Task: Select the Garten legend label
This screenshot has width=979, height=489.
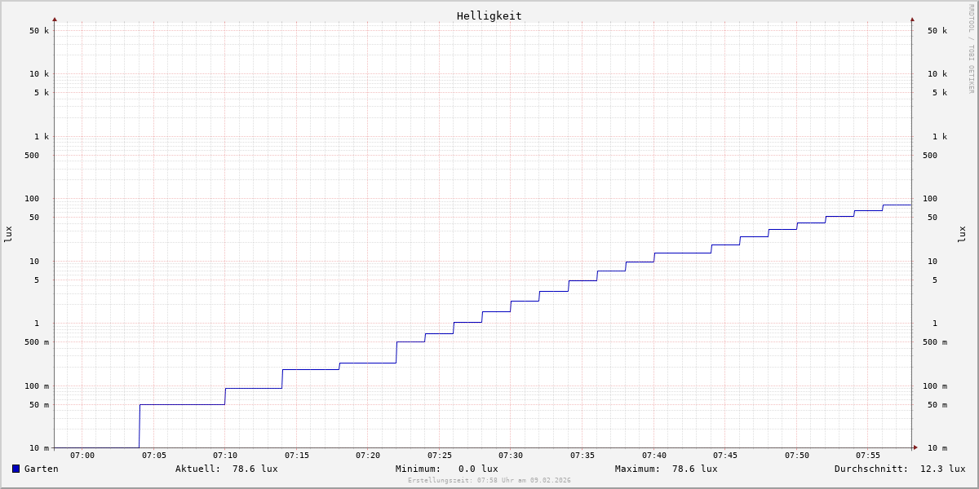Action: [41, 469]
